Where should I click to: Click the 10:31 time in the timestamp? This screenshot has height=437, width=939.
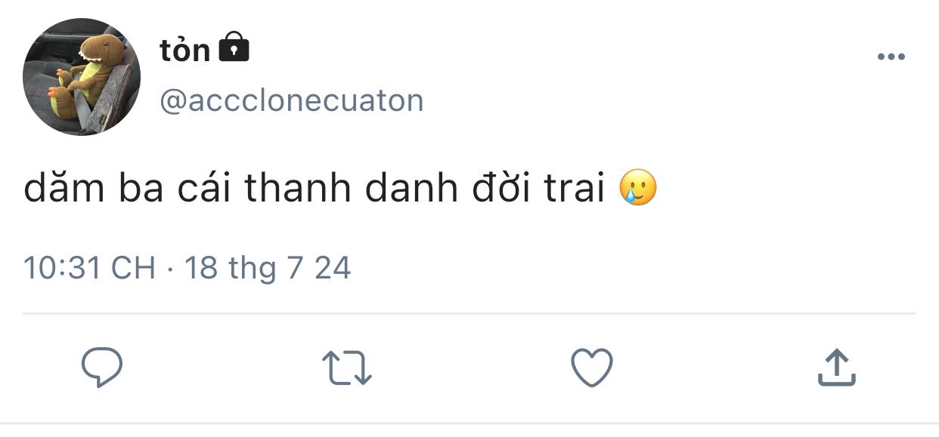click(x=62, y=268)
